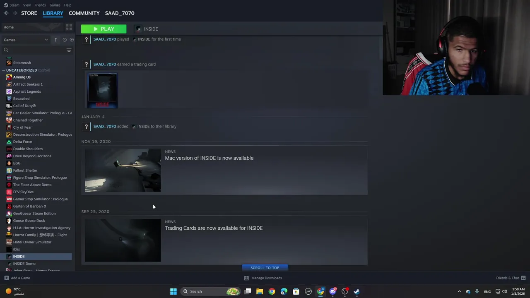Click Add a Game

pyautogui.click(x=17, y=278)
